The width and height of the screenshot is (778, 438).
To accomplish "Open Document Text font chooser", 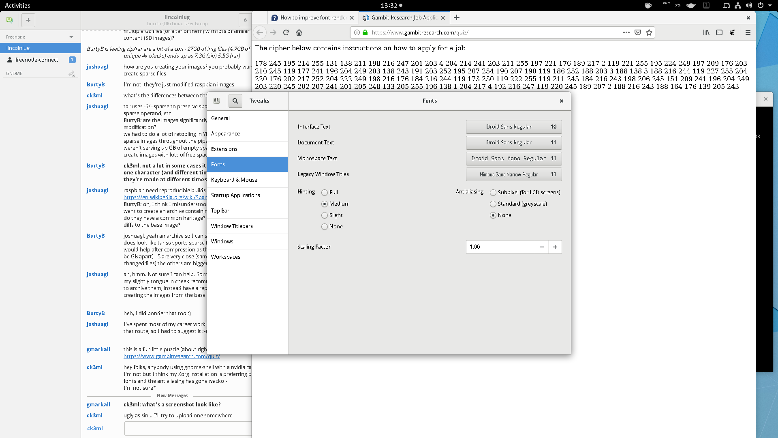I will click(x=514, y=142).
